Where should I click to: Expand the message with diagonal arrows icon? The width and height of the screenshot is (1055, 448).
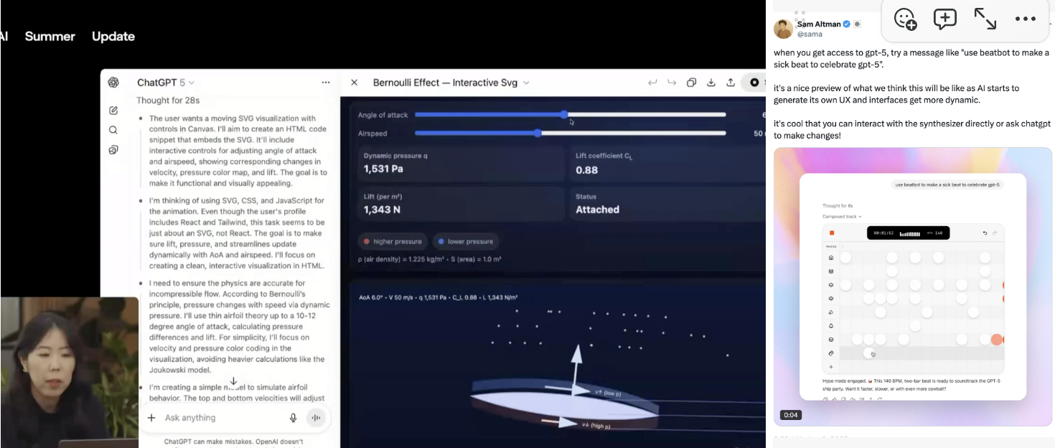click(985, 19)
